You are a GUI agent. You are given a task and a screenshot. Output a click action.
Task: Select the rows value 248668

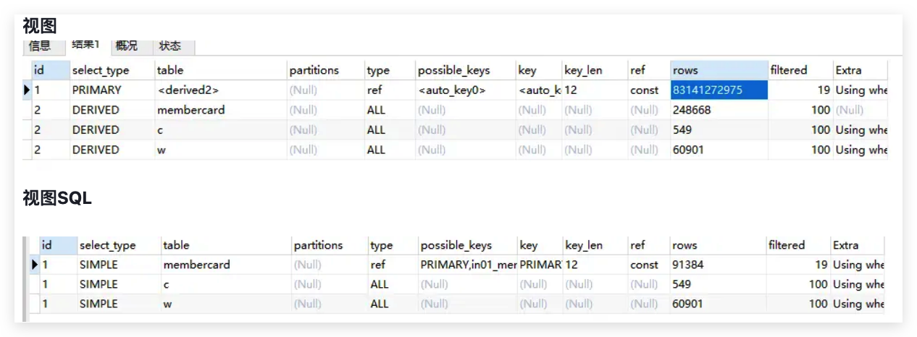click(719, 110)
